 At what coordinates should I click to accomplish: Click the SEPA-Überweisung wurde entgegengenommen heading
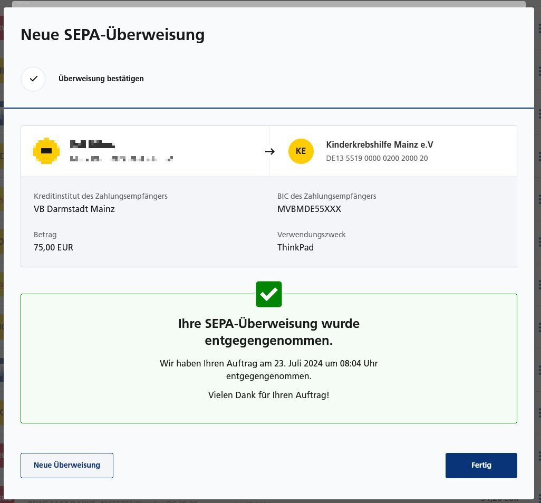point(269,332)
